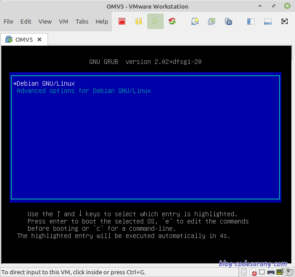Open the snapshot manager
This screenshot has width=295, height=277.
click(228, 21)
